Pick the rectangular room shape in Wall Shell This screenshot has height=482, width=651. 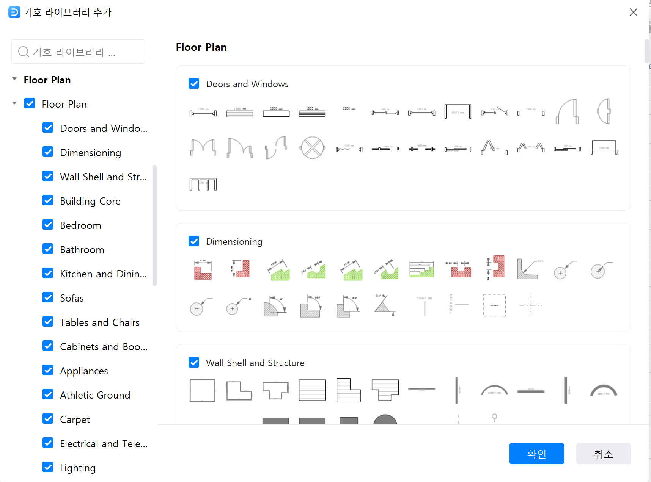tap(202, 390)
